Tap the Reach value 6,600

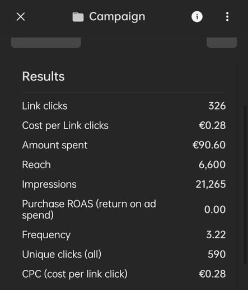point(212,165)
